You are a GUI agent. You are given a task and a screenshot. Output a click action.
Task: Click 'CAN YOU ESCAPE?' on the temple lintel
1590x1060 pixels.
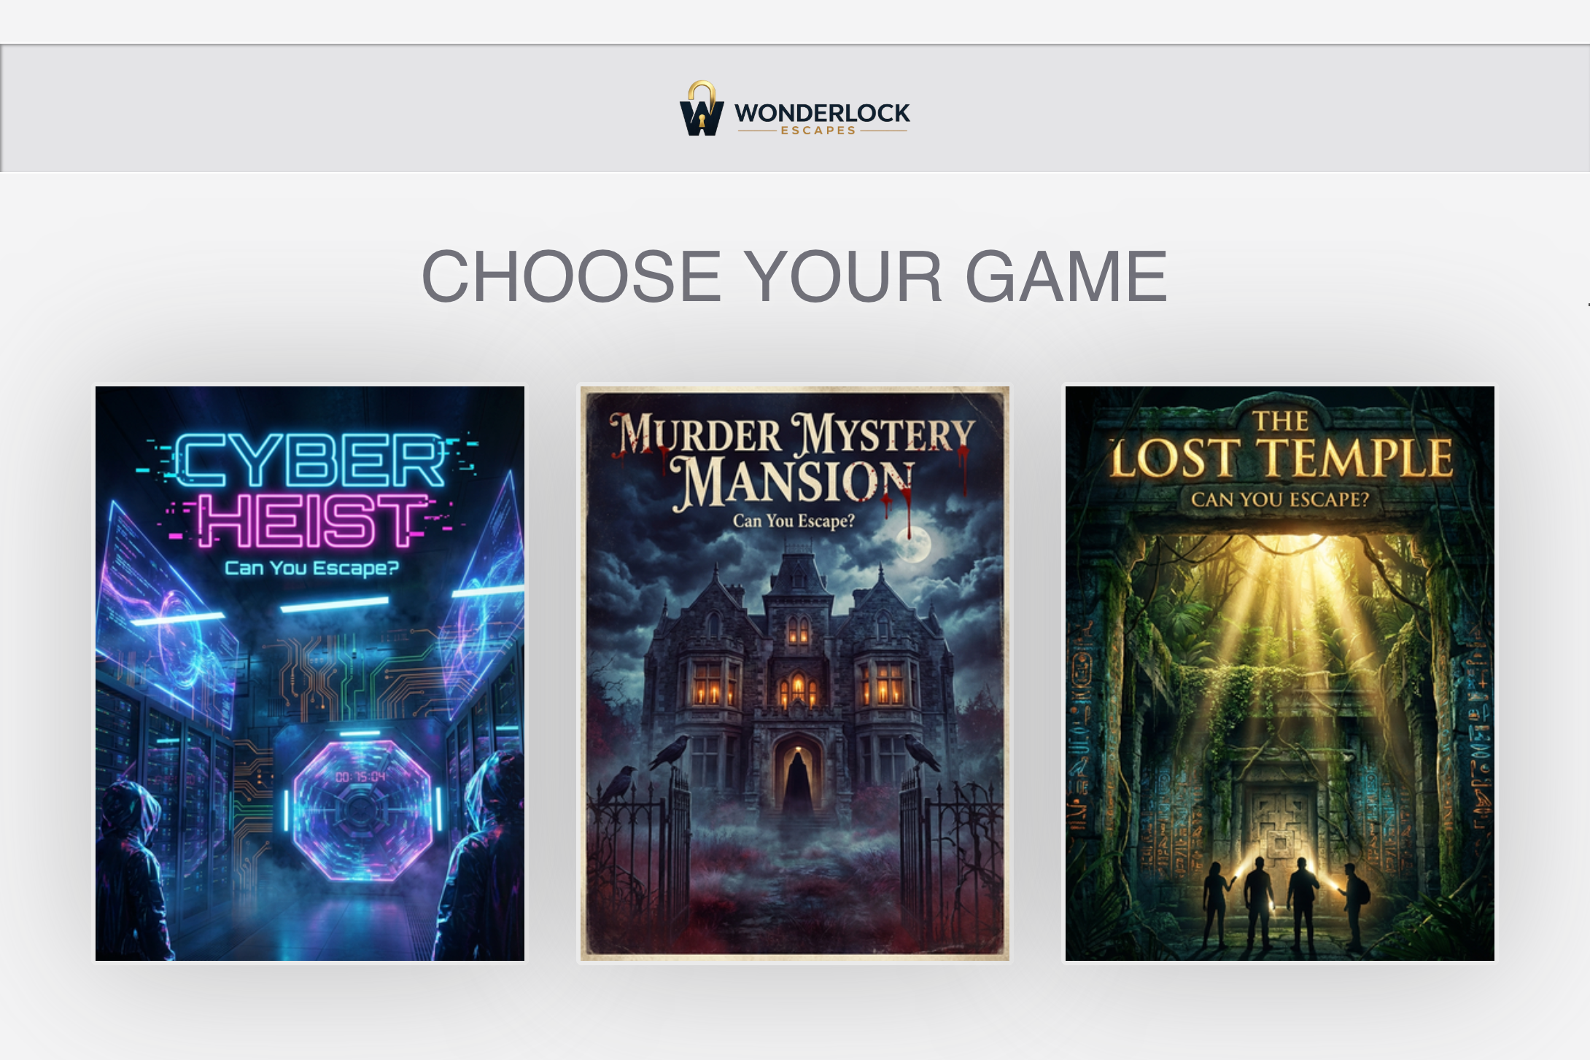pyautogui.click(x=1280, y=499)
